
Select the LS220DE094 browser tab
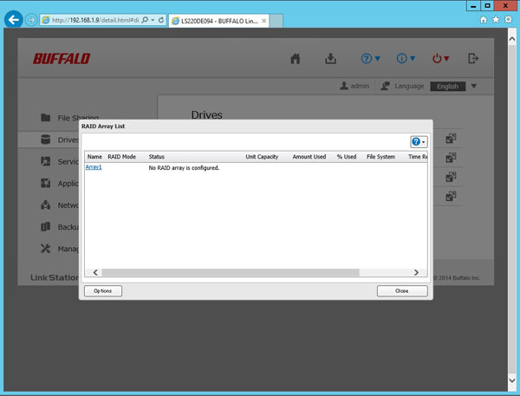218,19
